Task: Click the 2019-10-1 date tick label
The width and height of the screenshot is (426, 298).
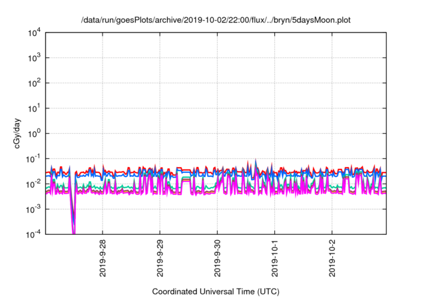Action: pos(275,258)
